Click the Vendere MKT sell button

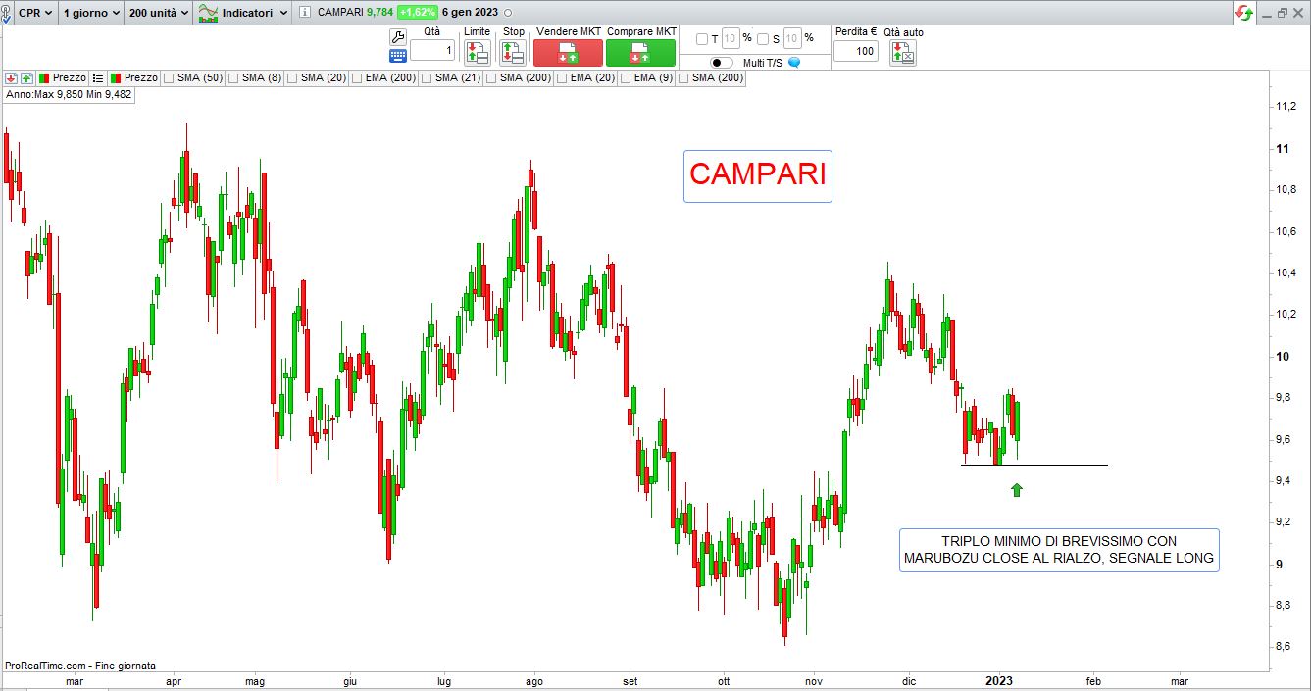tap(568, 53)
